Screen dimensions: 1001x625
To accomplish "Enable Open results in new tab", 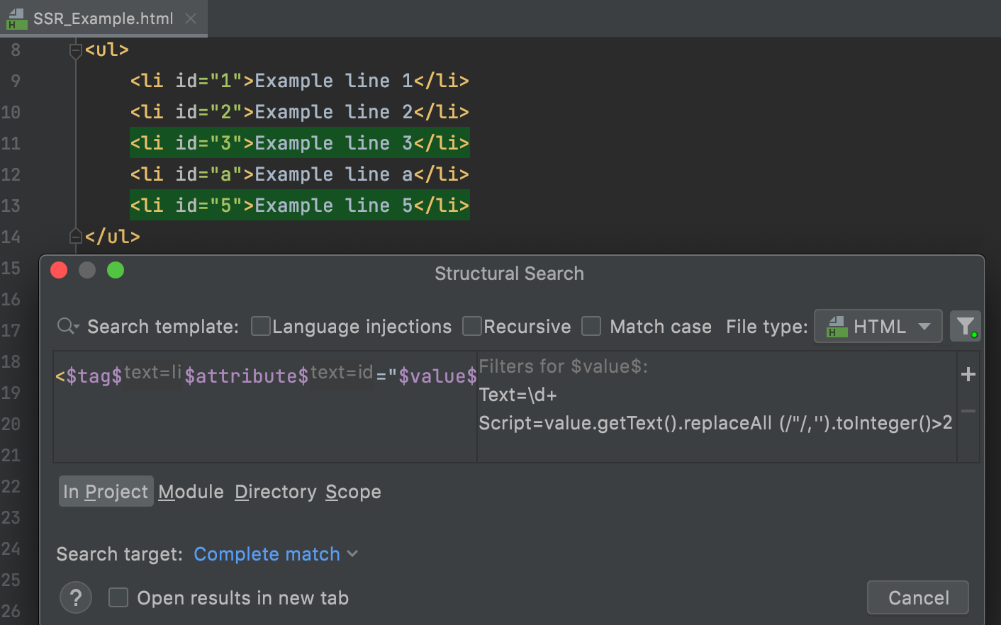I will click(x=118, y=597).
